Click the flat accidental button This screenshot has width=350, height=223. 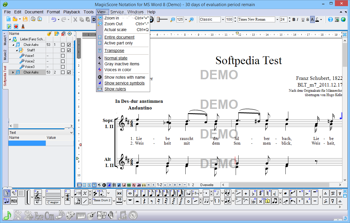point(253,193)
